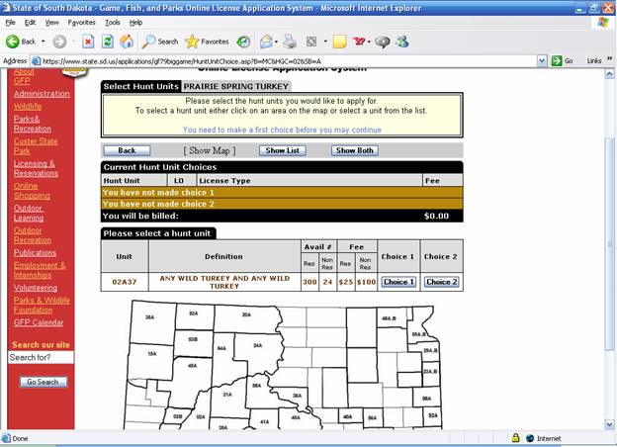Click the Messenger buddy icon
This screenshot has width=617, height=447.
(x=402, y=42)
